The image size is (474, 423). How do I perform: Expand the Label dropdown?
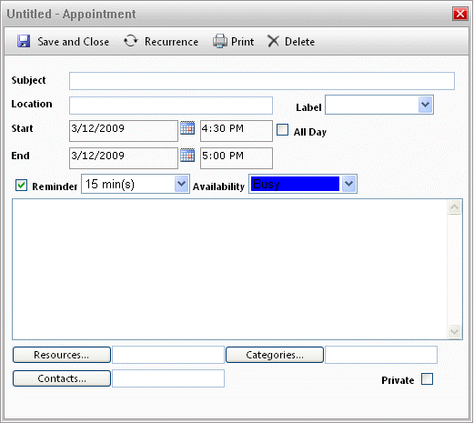tap(425, 105)
